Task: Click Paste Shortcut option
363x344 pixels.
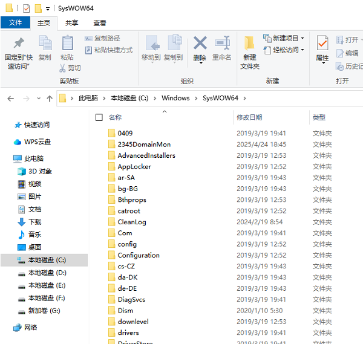Action: 109,50
